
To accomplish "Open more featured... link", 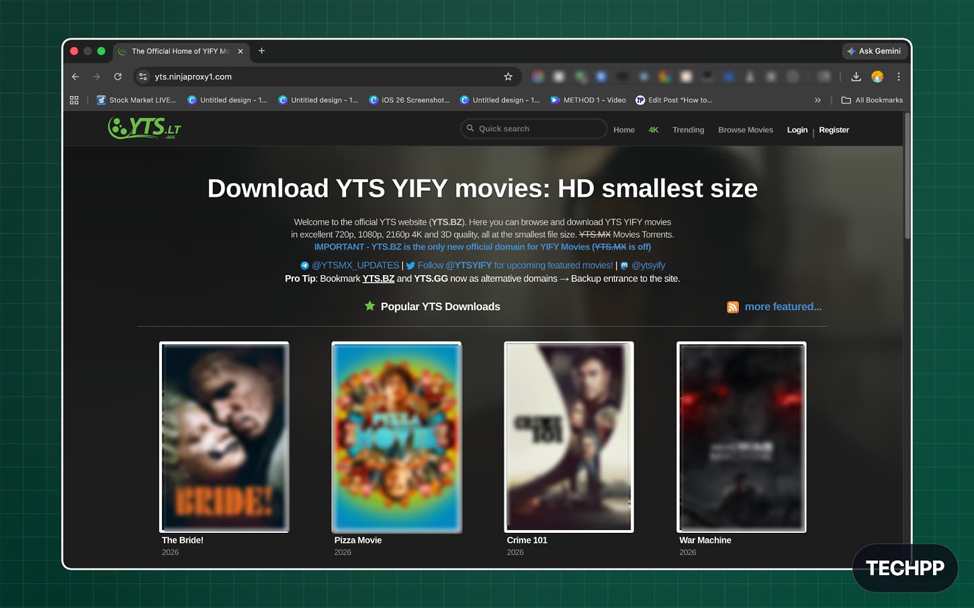I will (783, 307).
